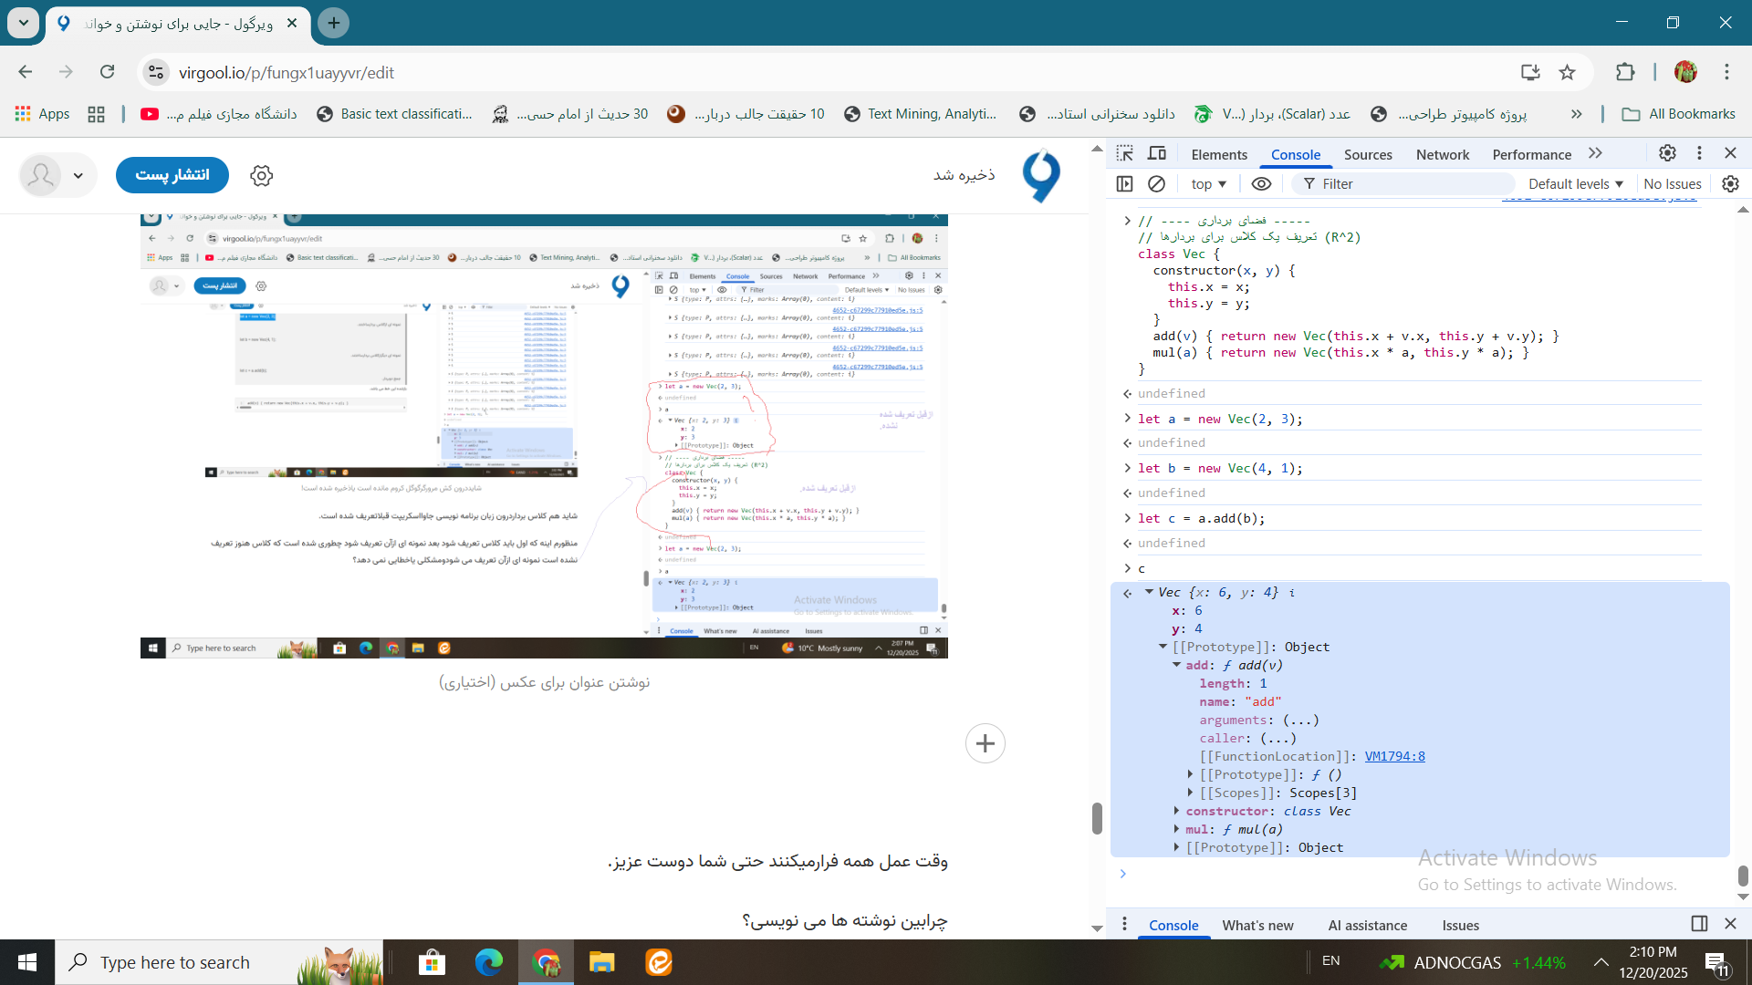Toggle the device toolbar icon
This screenshot has height=985, width=1752.
1157,153
